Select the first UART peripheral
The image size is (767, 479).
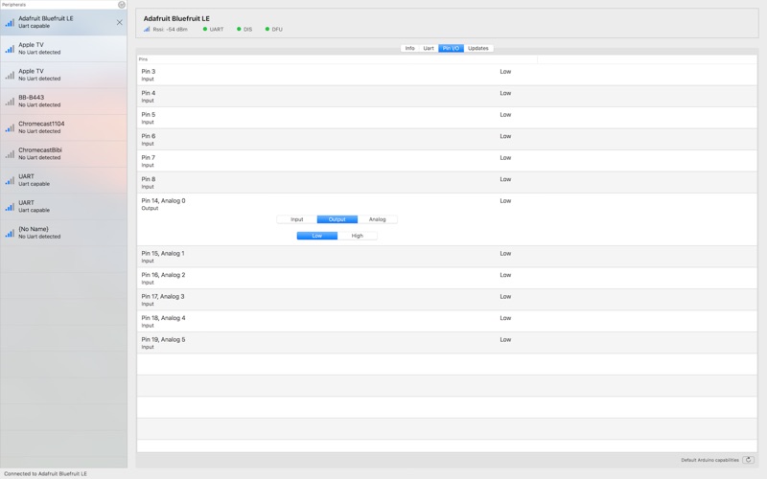63,180
